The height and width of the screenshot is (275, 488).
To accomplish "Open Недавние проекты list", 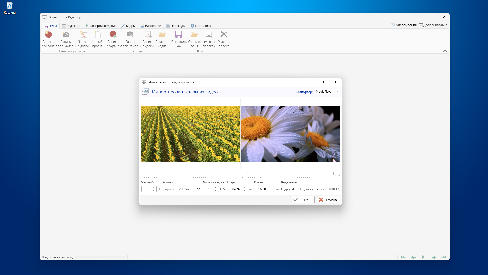I will [209, 35].
